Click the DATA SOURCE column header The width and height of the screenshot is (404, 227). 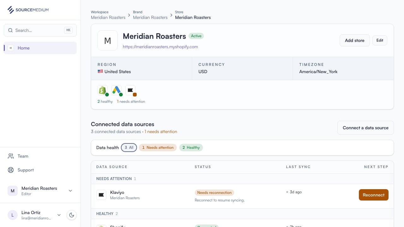pos(112,167)
